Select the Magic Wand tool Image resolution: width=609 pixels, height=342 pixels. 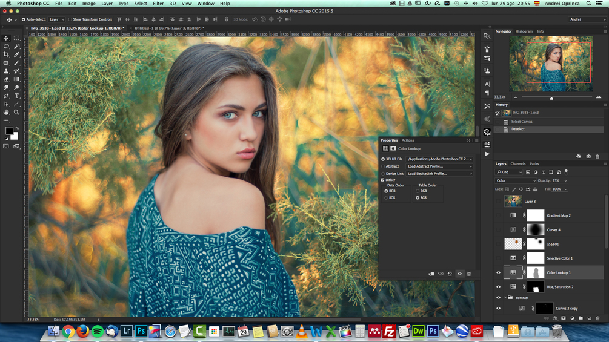(17, 46)
